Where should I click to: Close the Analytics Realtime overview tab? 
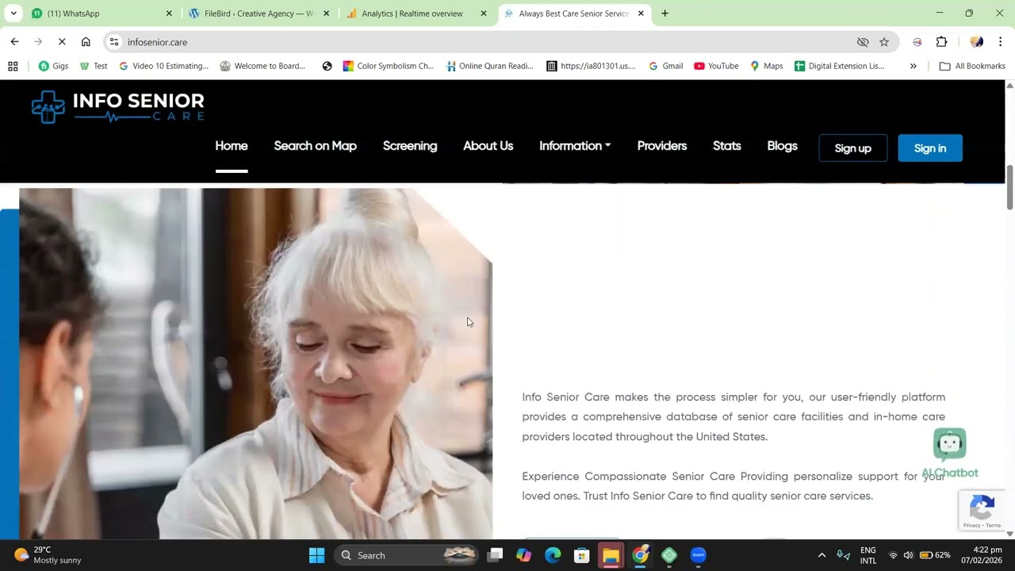(484, 13)
